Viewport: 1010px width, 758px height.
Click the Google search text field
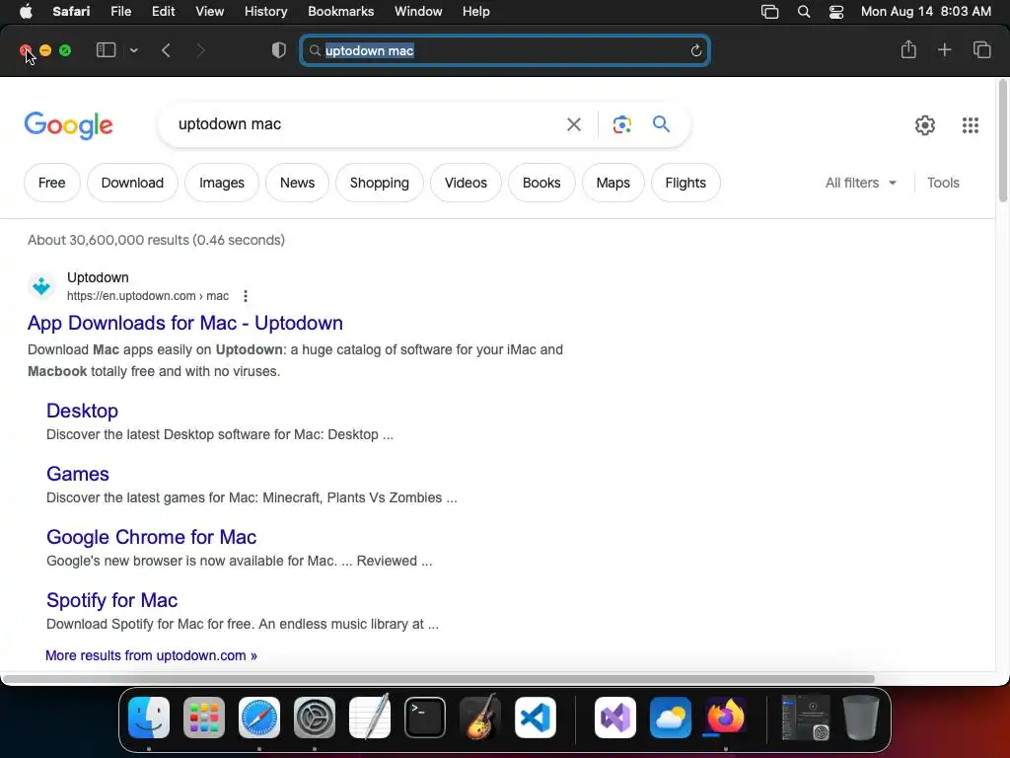click(367, 124)
